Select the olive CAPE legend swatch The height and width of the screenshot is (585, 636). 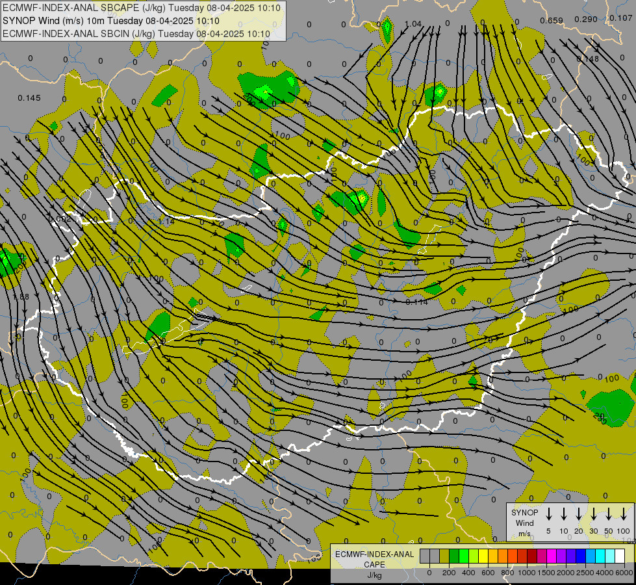click(444, 556)
